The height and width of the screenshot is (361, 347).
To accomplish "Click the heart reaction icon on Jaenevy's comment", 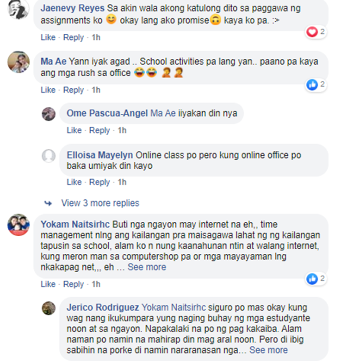I will click(312, 32).
